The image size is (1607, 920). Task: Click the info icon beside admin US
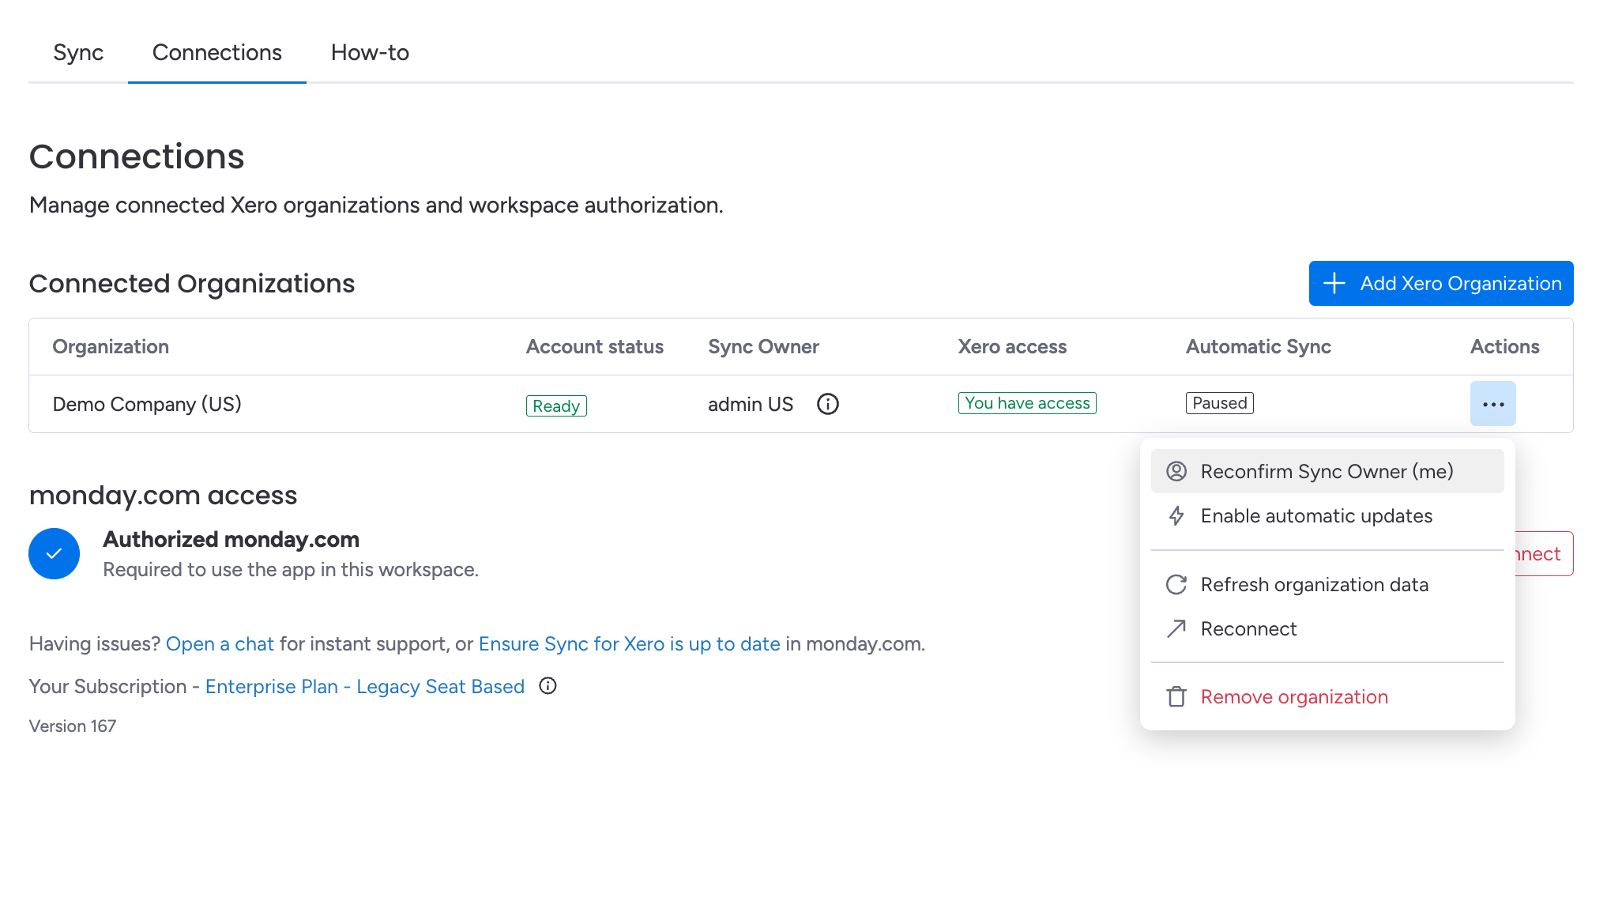[827, 404]
